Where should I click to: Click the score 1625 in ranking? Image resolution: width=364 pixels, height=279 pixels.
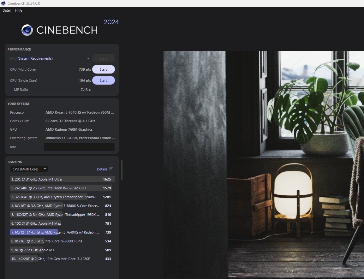(x=107, y=179)
